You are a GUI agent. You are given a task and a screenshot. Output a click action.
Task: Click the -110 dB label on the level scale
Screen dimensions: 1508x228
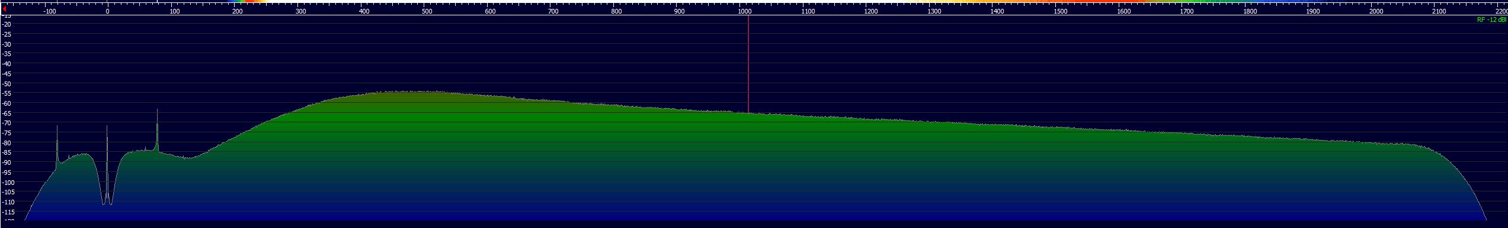(8, 201)
